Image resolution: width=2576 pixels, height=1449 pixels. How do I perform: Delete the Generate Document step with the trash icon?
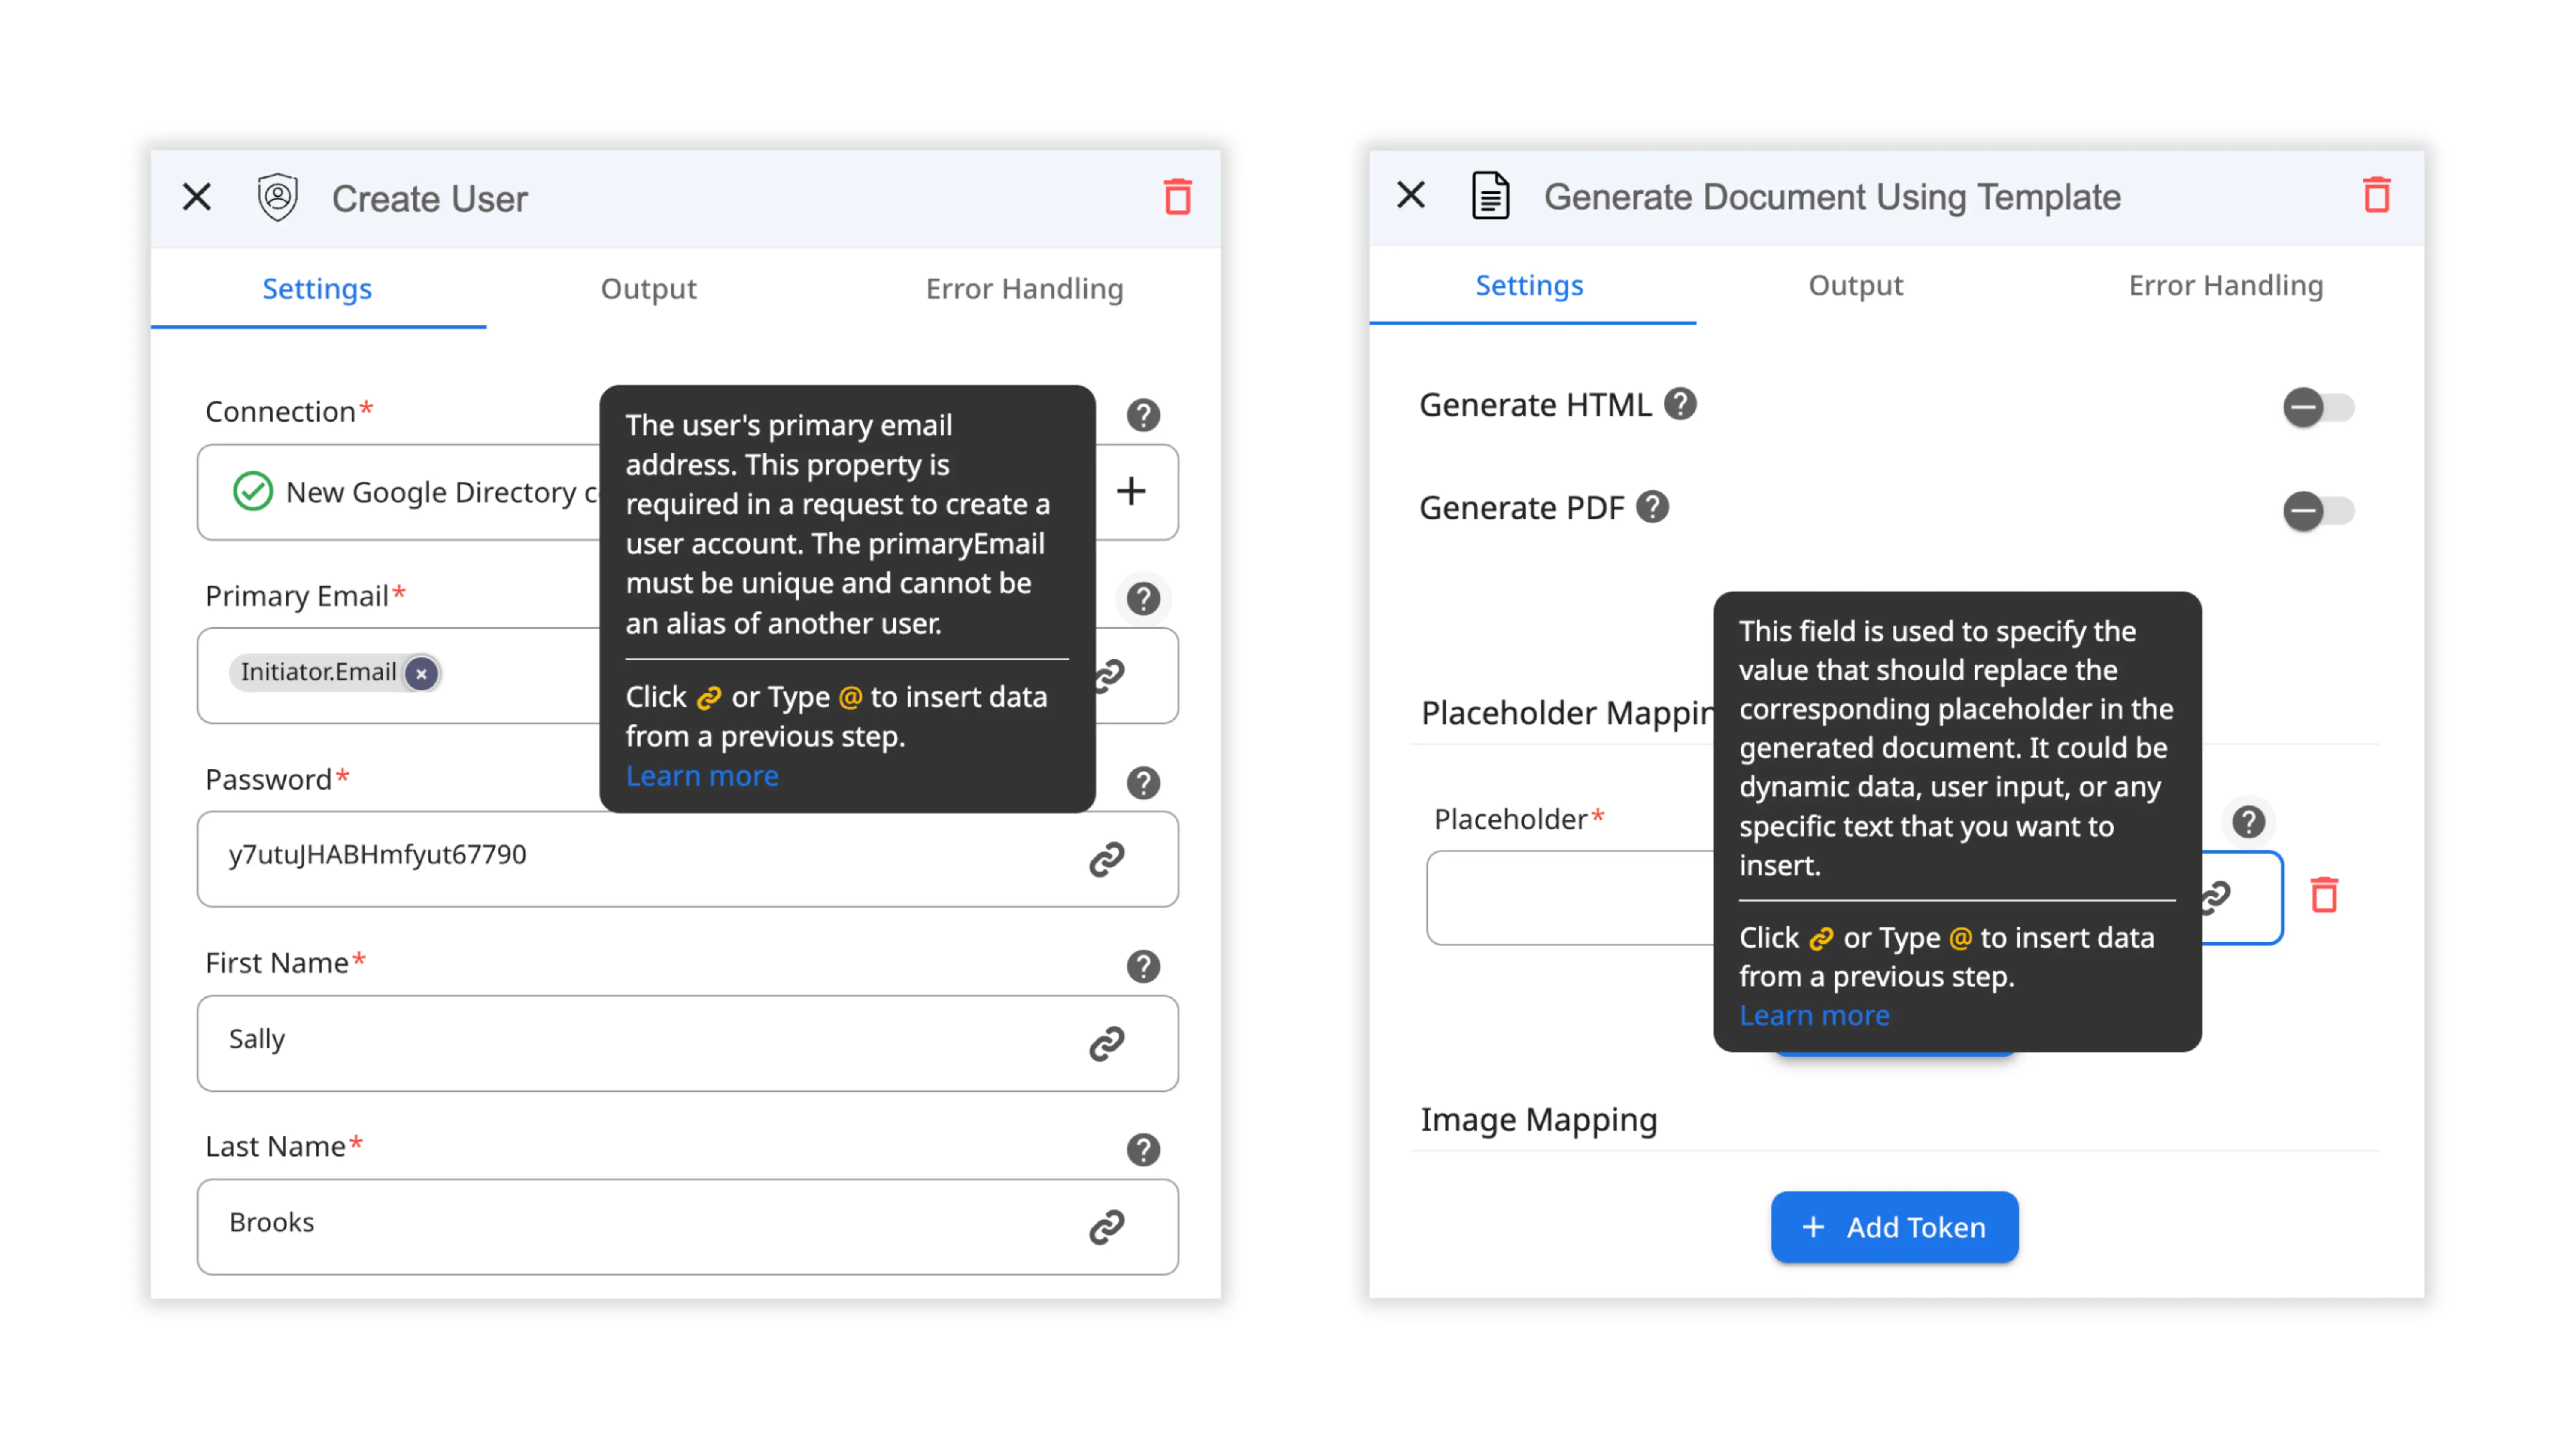pyautogui.click(x=2376, y=195)
